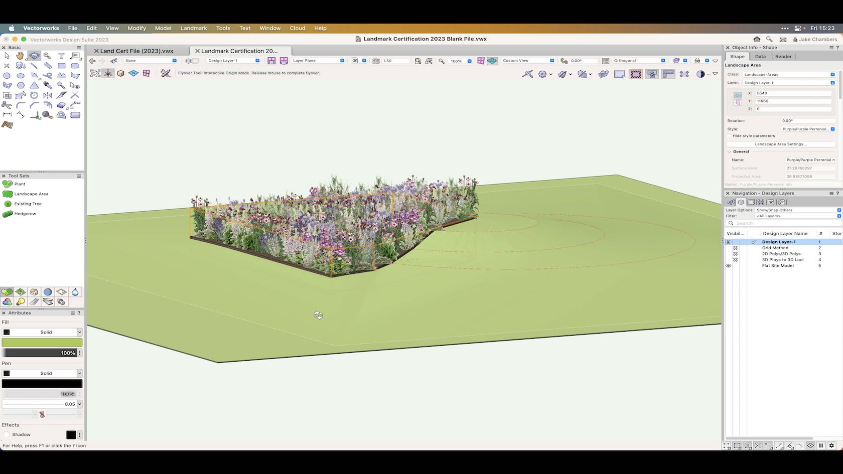Activate the Pan tool in Basic palette
Image resolution: width=843 pixels, height=474 pixels.
point(20,56)
